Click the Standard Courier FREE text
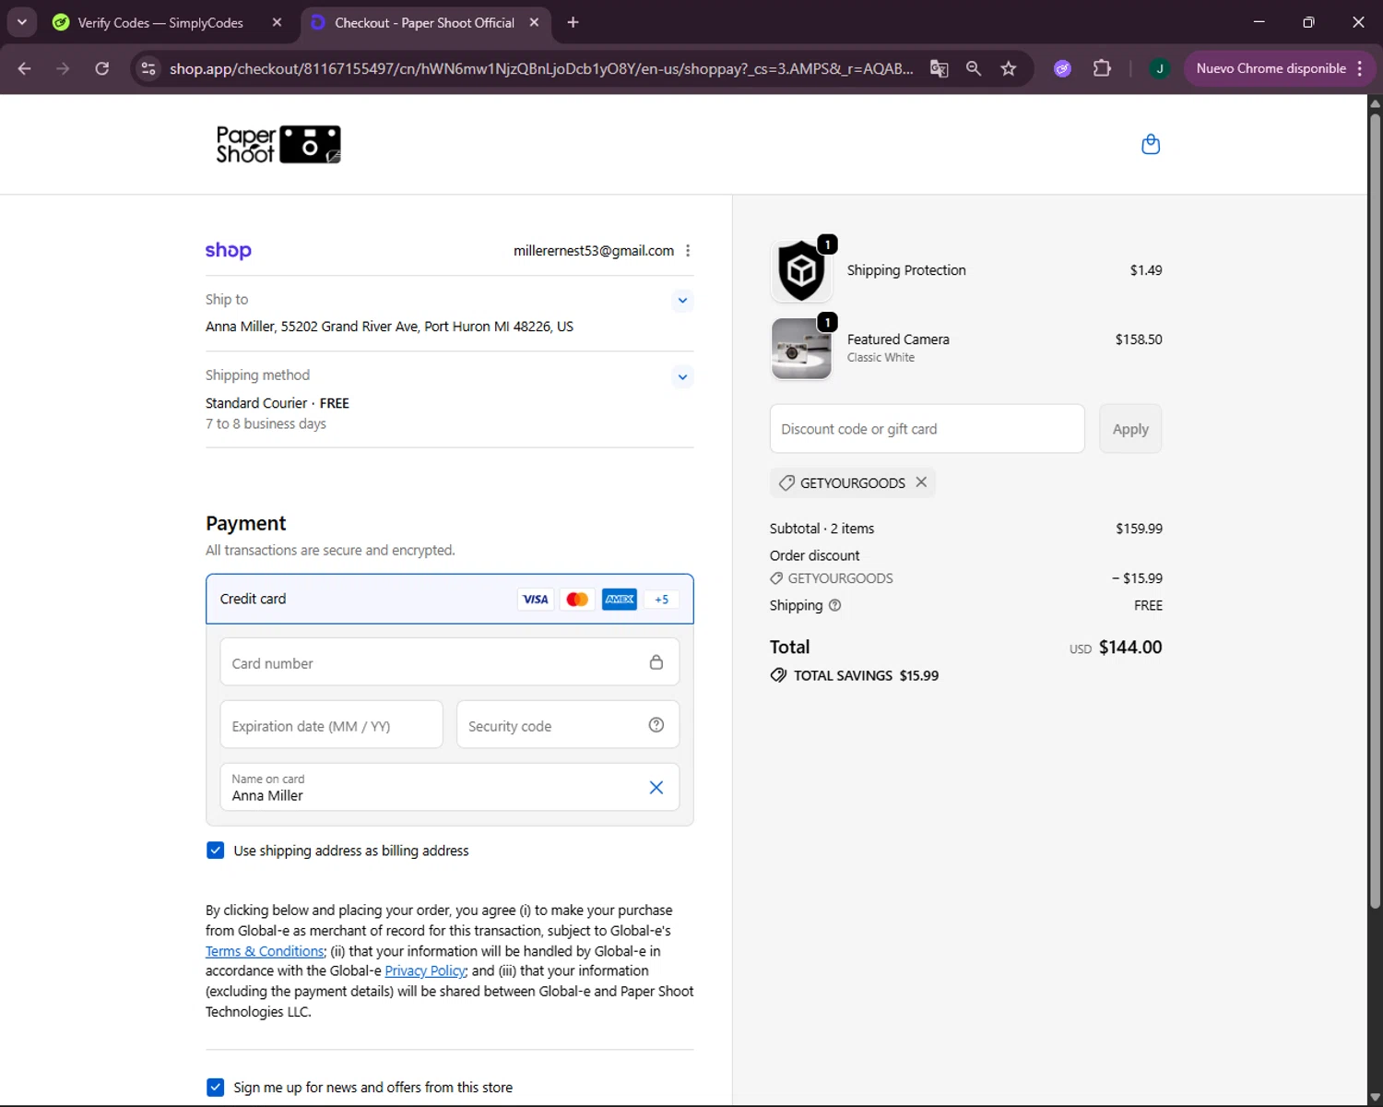The width and height of the screenshot is (1383, 1107). pyautogui.click(x=277, y=403)
